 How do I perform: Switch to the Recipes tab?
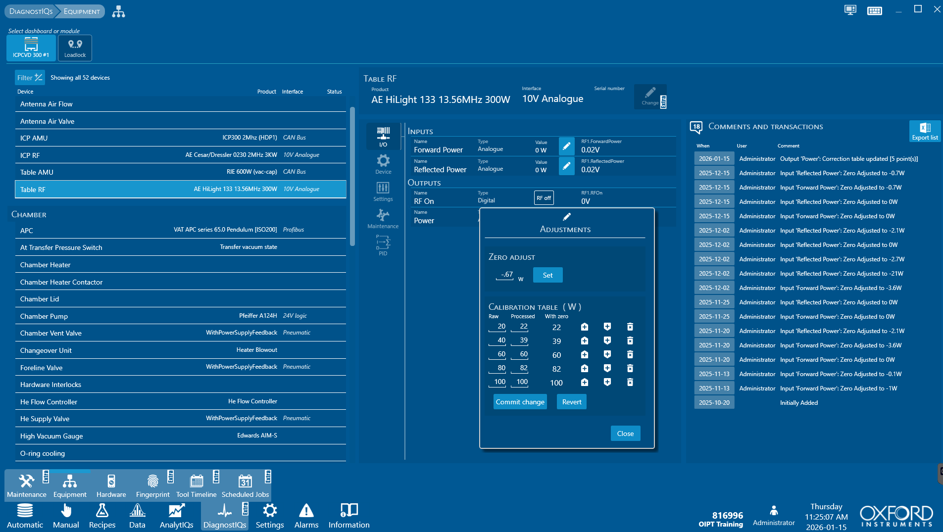click(102, 516)
